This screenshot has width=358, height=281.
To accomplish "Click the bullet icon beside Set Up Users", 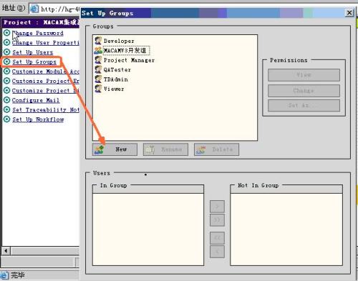I will [x=7, y=52].
